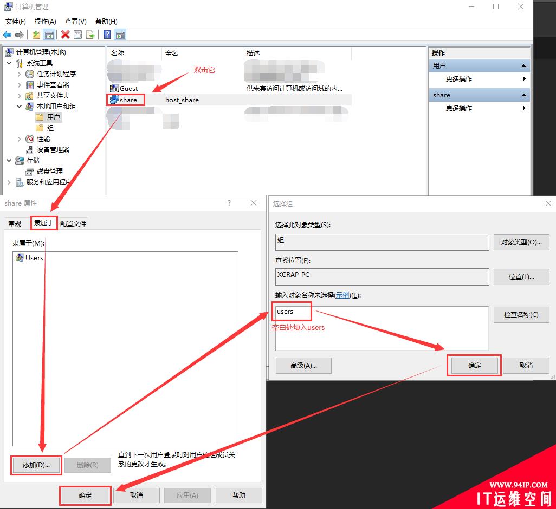This screenshot has width=556, height=509.
Task: Click the 高级(A)... button
Action: tap(303, 365)
